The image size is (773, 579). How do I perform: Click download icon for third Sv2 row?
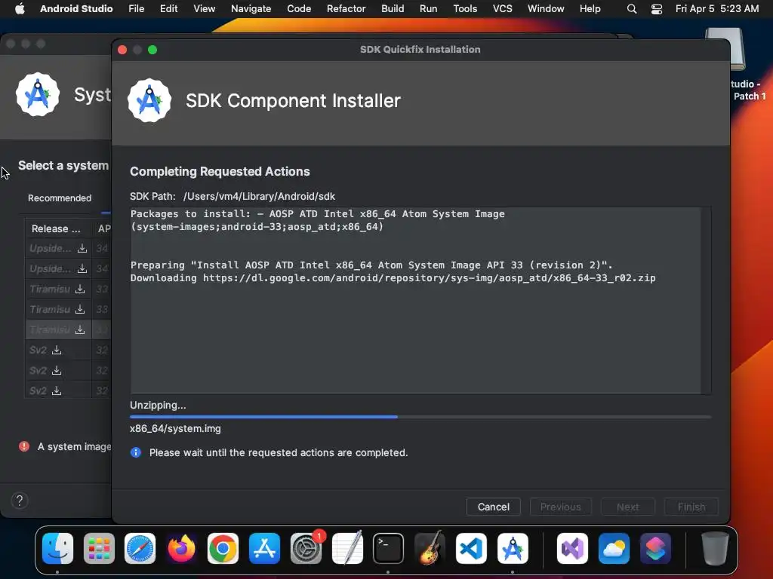click(x=57, y=391)
